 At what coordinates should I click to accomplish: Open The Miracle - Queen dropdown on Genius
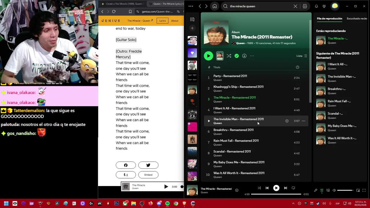[140, 21]
